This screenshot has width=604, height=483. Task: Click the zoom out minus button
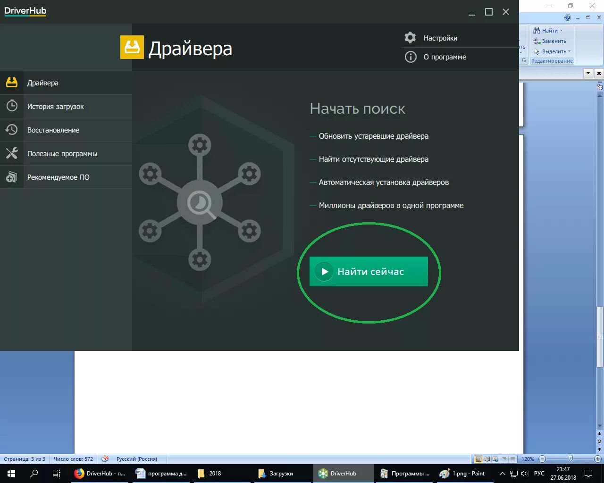(542, 459)
